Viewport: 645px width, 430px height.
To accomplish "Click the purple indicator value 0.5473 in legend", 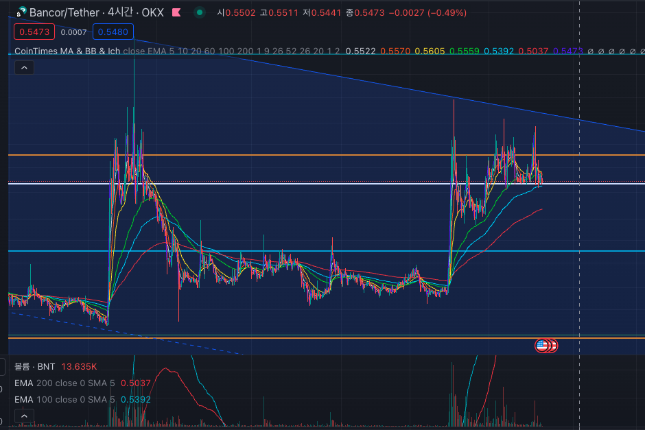I will click(x=568, y=51).
